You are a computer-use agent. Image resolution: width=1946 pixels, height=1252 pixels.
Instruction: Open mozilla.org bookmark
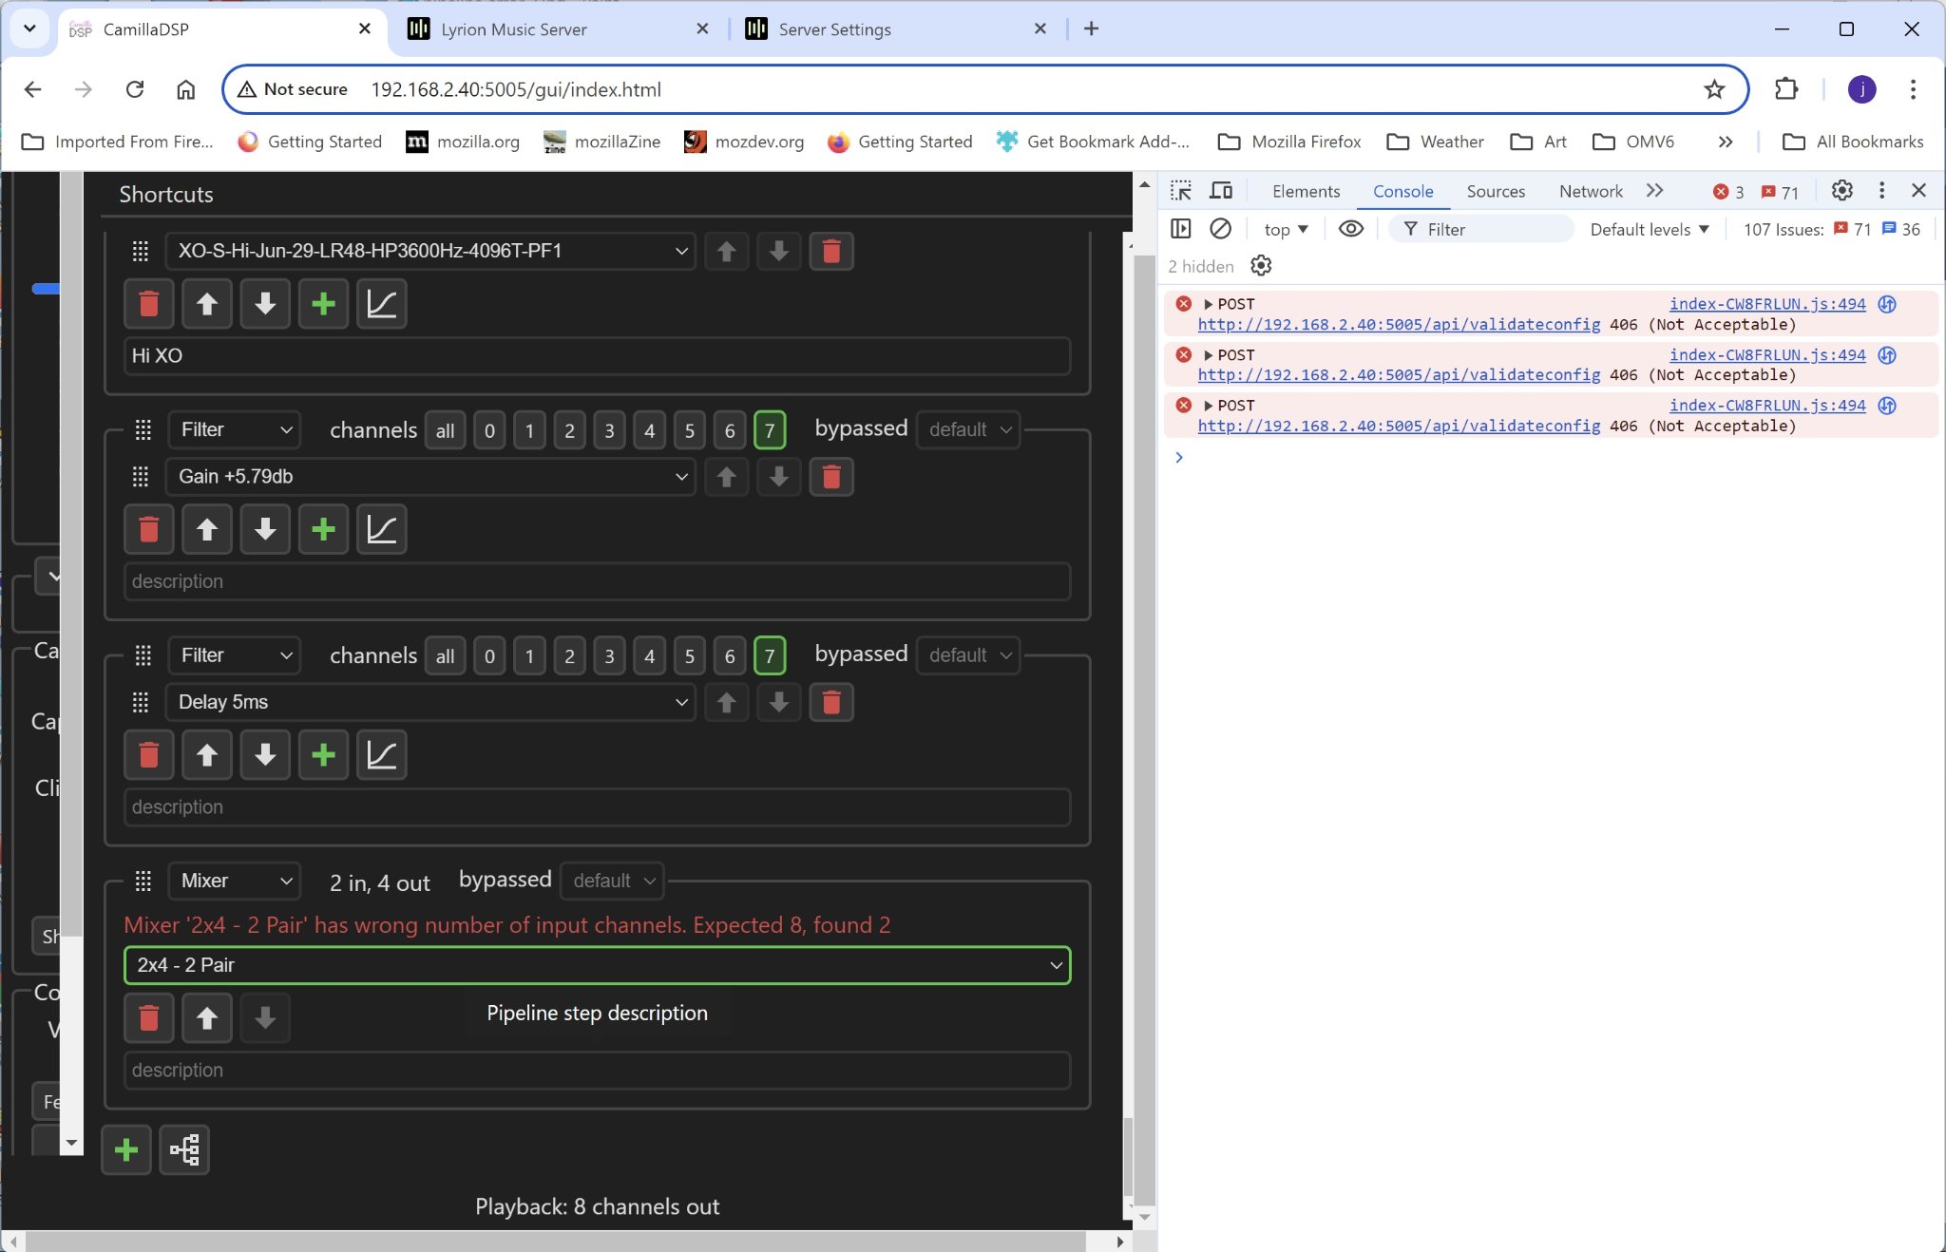(x=463, y=142)
